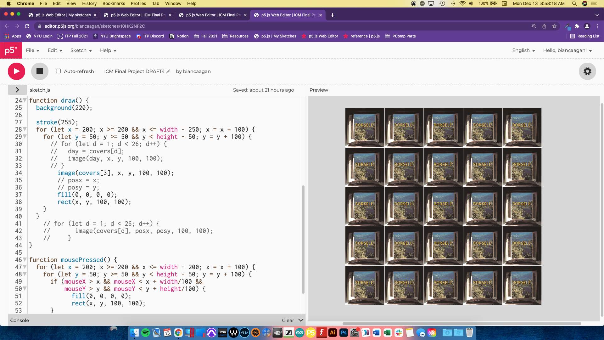Screen dimensions: 604x340
Task: Reload the page with refresh icon
Action: 27,26
